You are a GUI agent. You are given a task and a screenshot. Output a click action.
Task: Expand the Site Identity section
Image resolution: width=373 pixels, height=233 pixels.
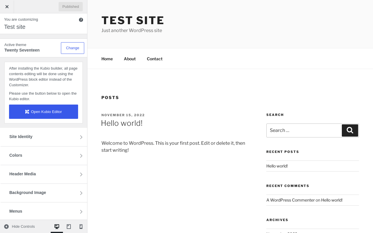pyautogui.click(x=44, y=137)
